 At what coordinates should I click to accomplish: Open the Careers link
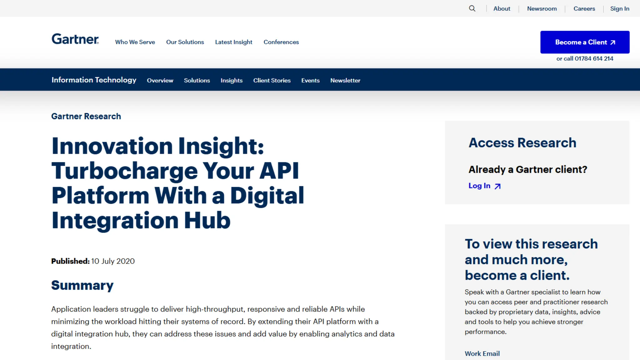[x=584, y=9]
